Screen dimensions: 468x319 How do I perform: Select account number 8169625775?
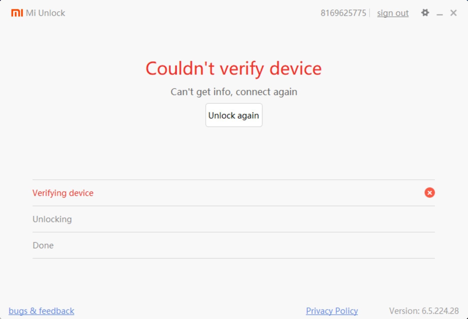coord(343,13)
